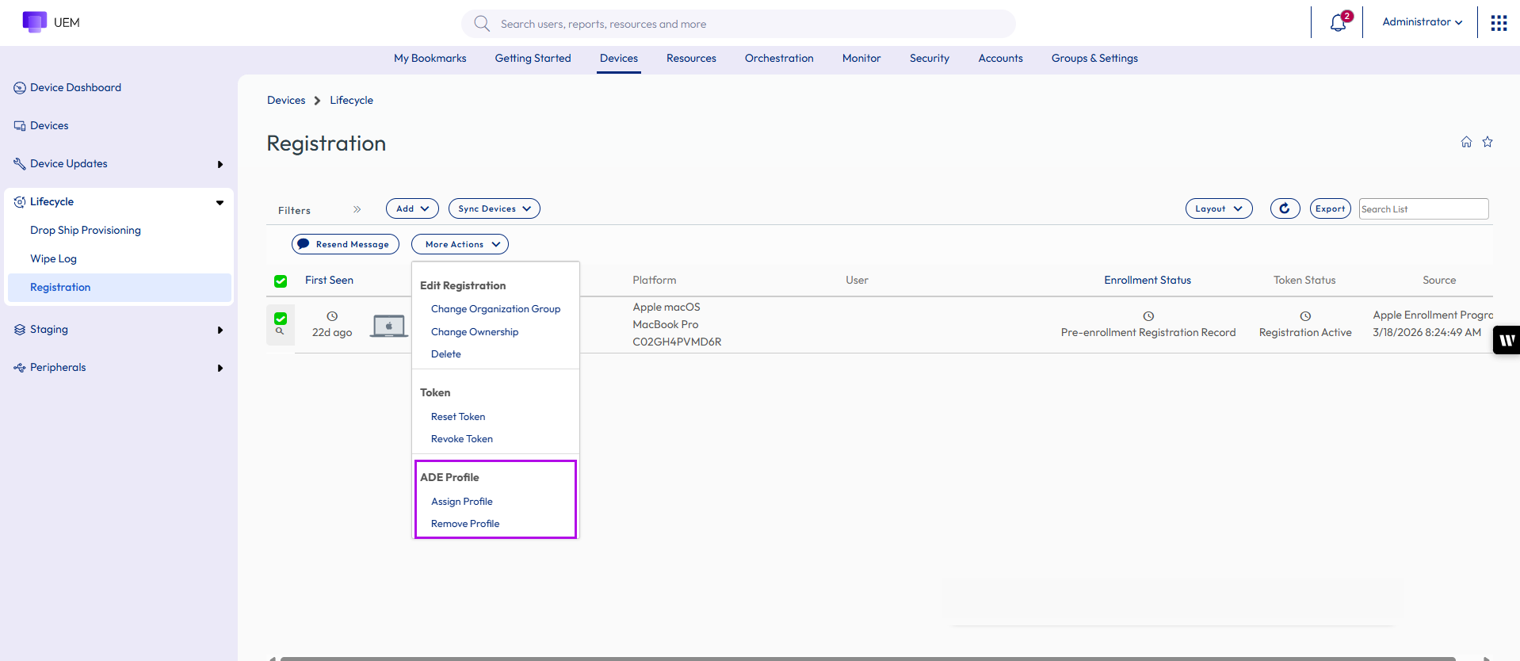Open the My Bookmarks tab

(x=430, y=59)
